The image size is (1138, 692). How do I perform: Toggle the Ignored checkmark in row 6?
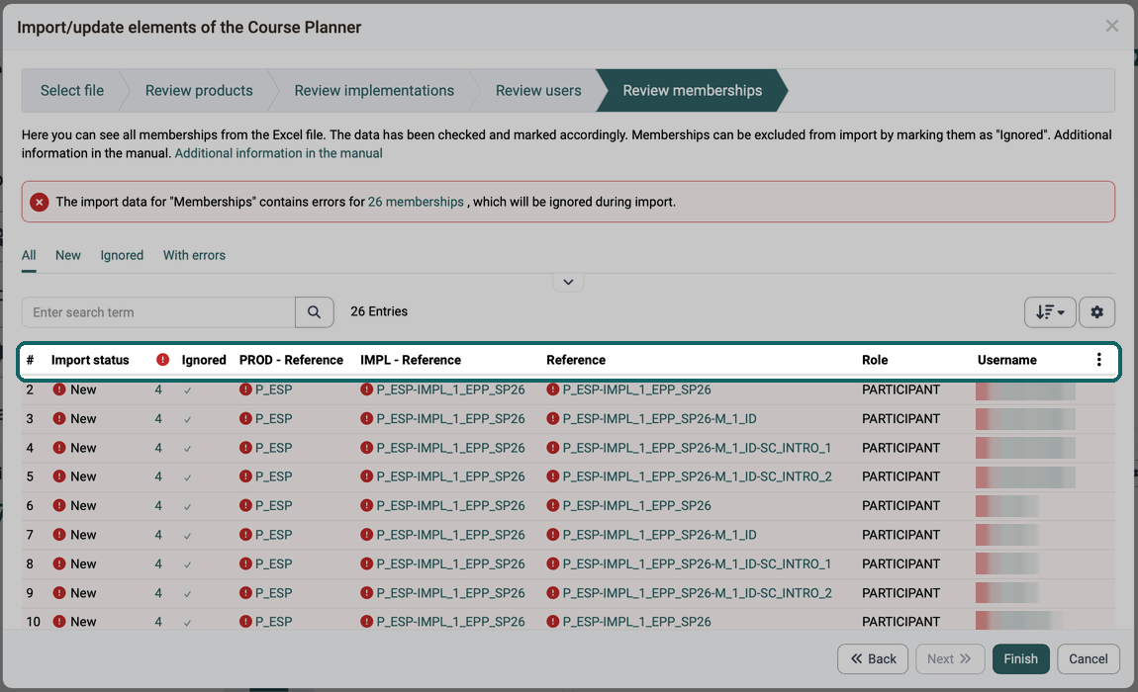(x=187, y=506)
